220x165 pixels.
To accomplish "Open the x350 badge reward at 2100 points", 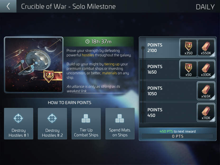I will click(x=188, y=48).
